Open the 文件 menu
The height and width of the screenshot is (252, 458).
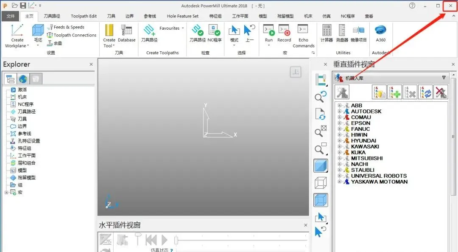coord(11,16)
